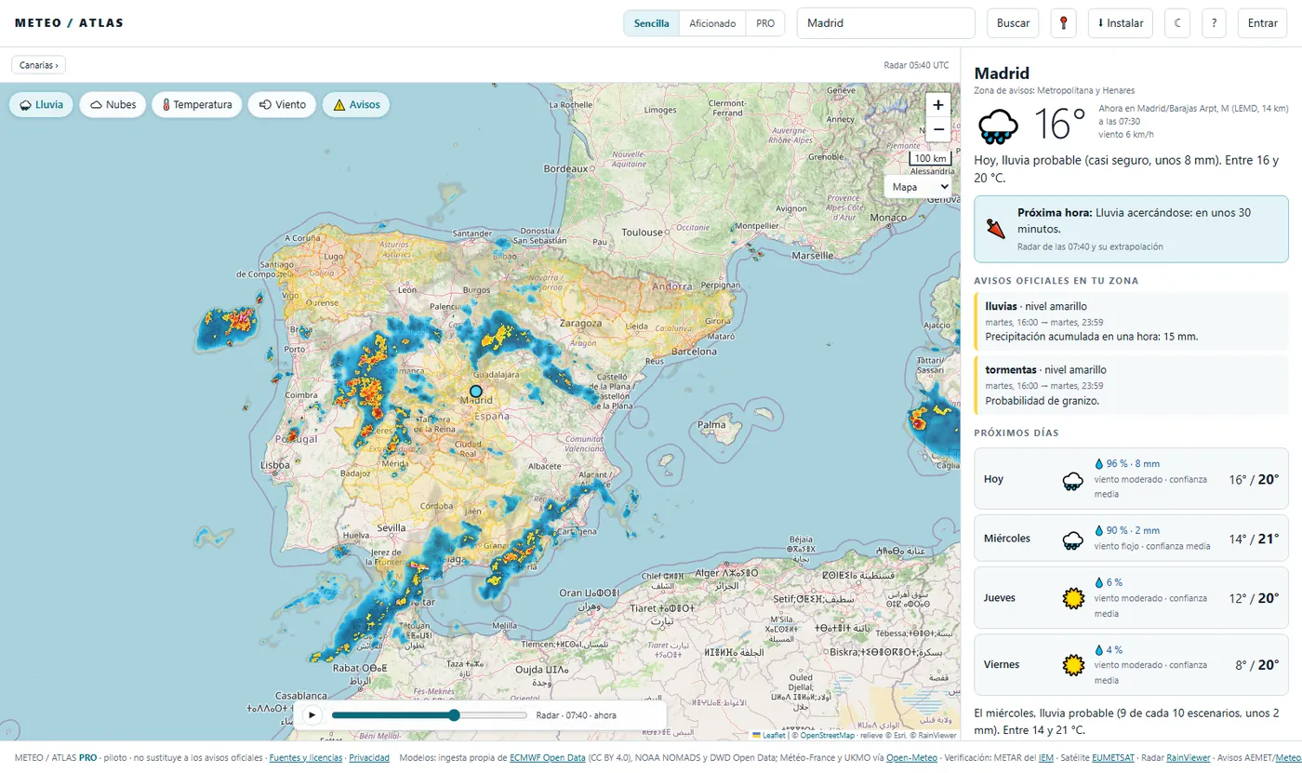Switch to Aficionado mode
Image resolution: width=1302 pixels, height=773 pixels.
[712, 23]
